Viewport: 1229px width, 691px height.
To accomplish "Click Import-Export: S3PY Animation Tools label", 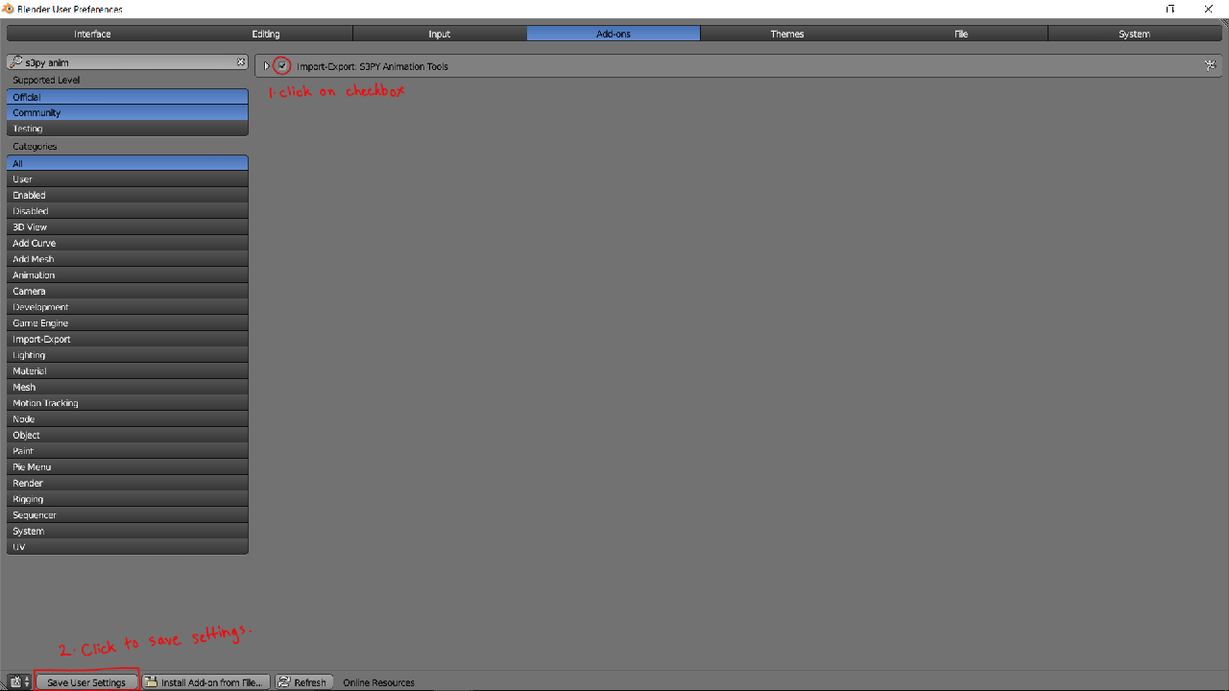I will 373,66.
